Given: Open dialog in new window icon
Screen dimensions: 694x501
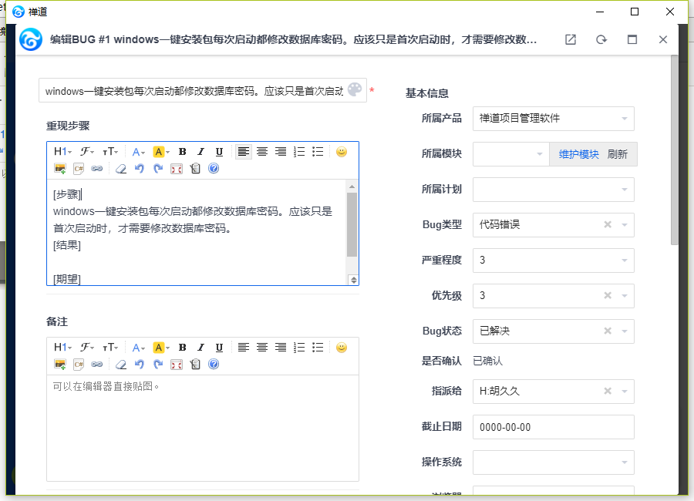Looking at the screenshot, I should 571,39.
